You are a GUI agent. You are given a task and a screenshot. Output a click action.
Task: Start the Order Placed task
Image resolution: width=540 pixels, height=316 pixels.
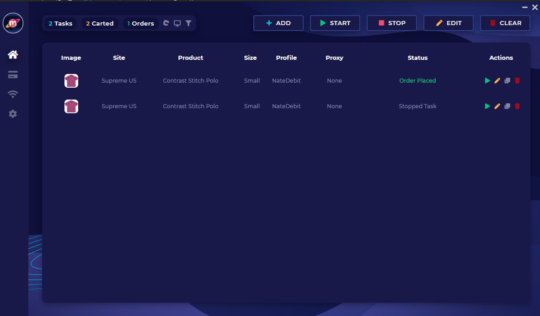(487, 80)
